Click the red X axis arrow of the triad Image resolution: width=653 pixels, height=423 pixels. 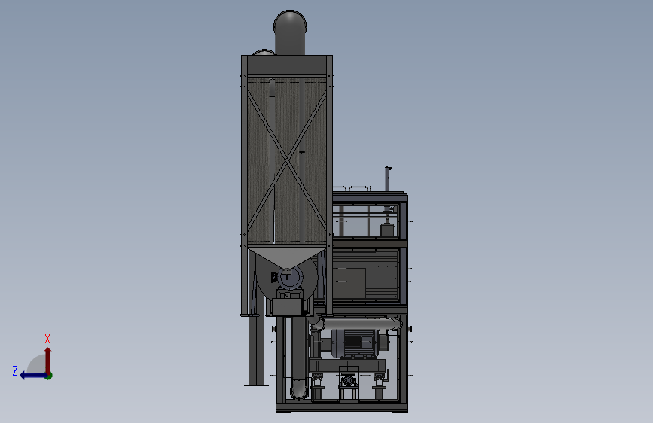[48, 360]
